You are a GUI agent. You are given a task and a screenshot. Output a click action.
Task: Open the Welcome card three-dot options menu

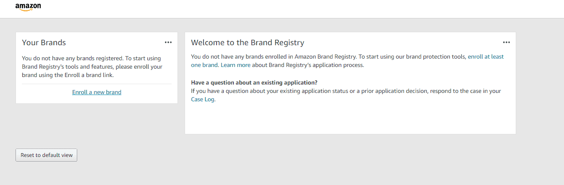(x=507, y=42)
